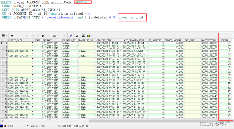This screenshot has width=234, height=129.
Task: Select the grid view mode icon
Action: point(3,36)
